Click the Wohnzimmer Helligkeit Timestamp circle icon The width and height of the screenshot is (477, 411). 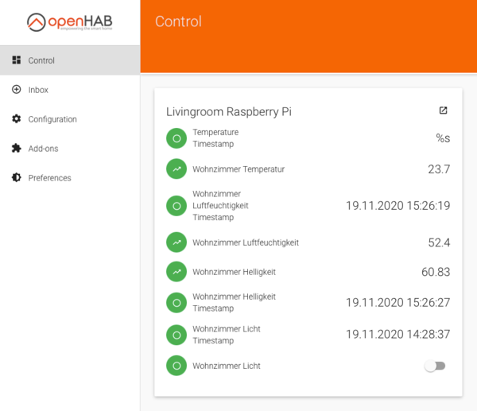point(176,303)
